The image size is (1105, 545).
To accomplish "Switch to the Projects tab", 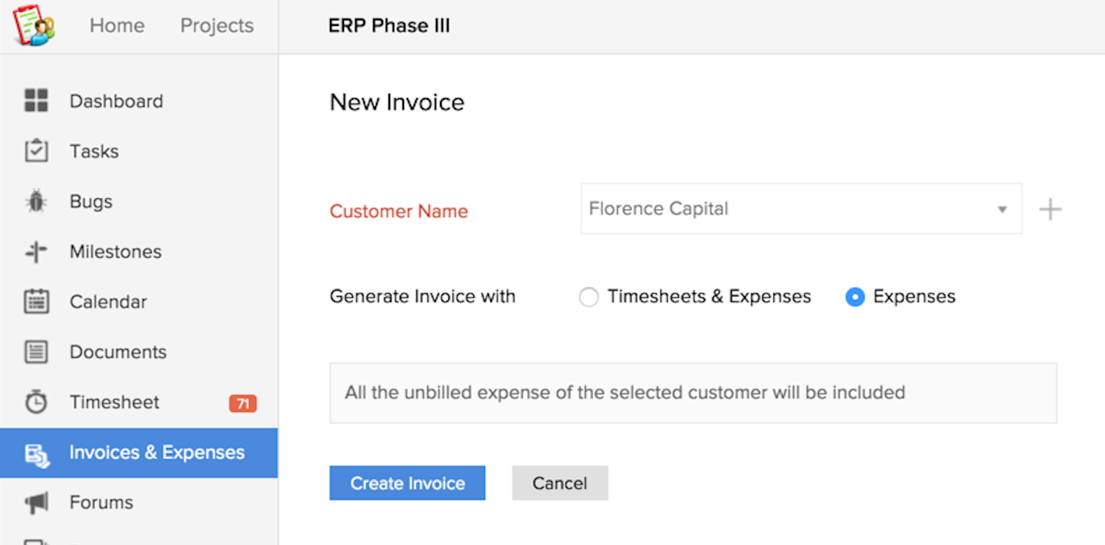I will [x=217, y=26].
